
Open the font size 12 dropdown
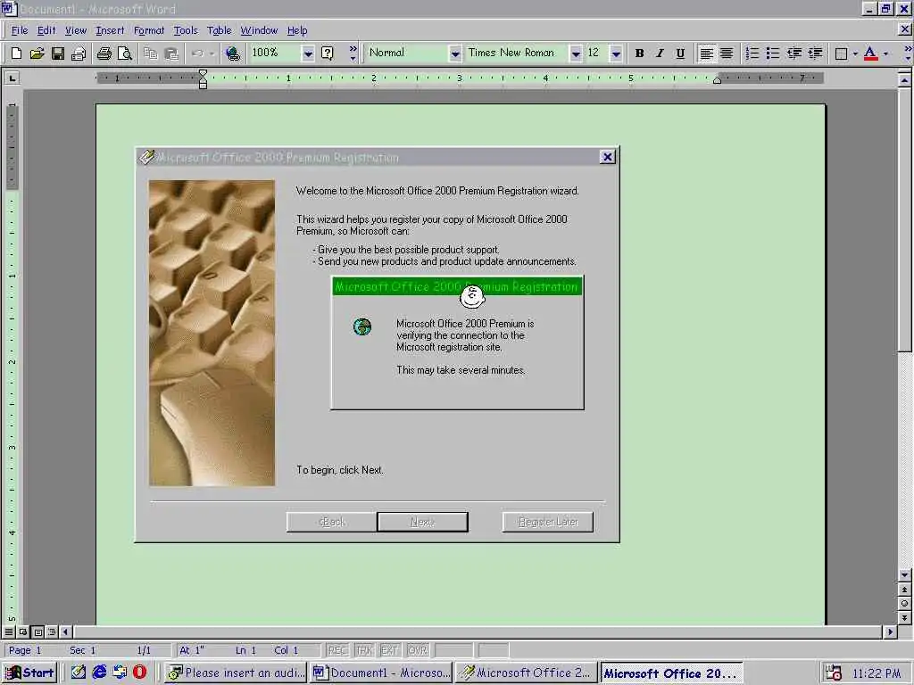click(616, 54)
